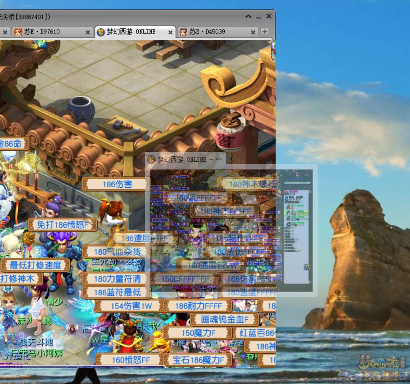Screen dimensions: 410x384
Task: Open the 免打186愤怒F stall sign
Action: tap(63, 224)
